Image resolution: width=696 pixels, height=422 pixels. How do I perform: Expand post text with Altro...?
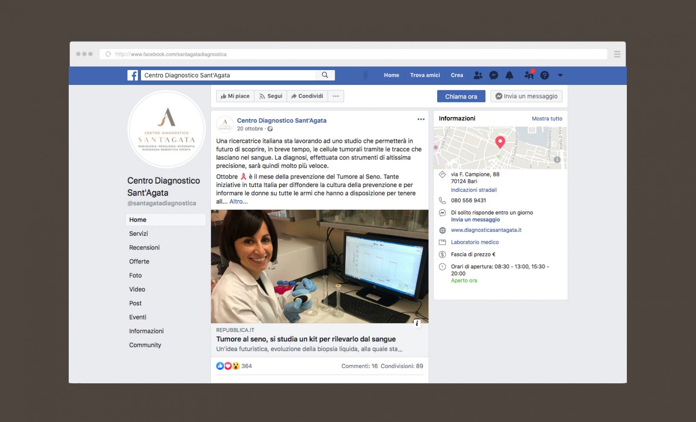coord(239,202)
